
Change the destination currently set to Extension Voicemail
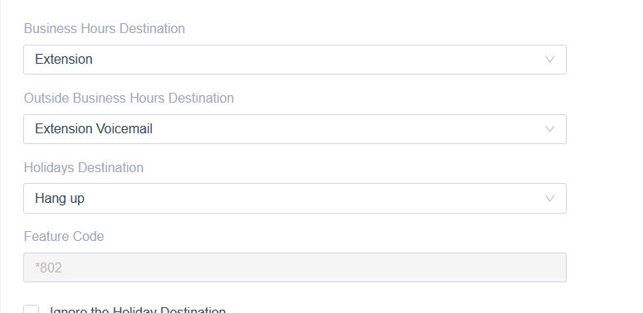295,129
